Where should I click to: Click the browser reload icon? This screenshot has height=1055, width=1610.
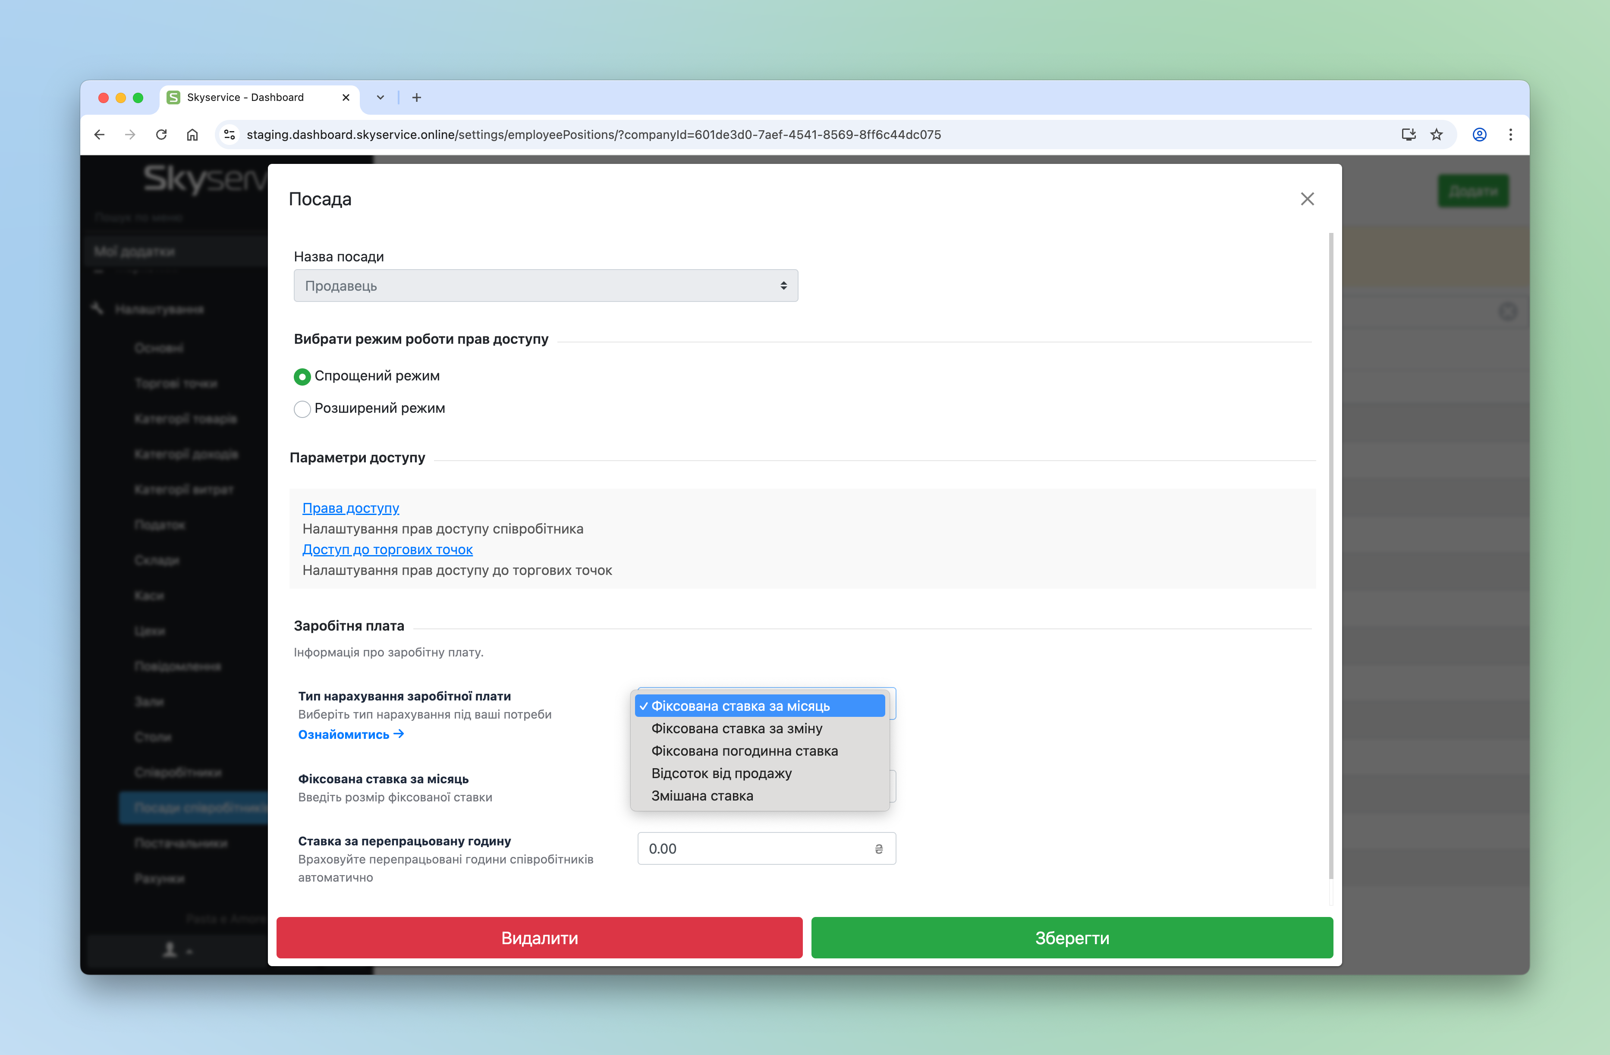point(161,135)
